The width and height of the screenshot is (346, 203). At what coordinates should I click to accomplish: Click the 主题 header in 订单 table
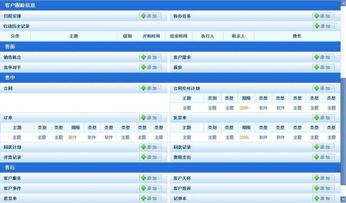coord(17,128)
